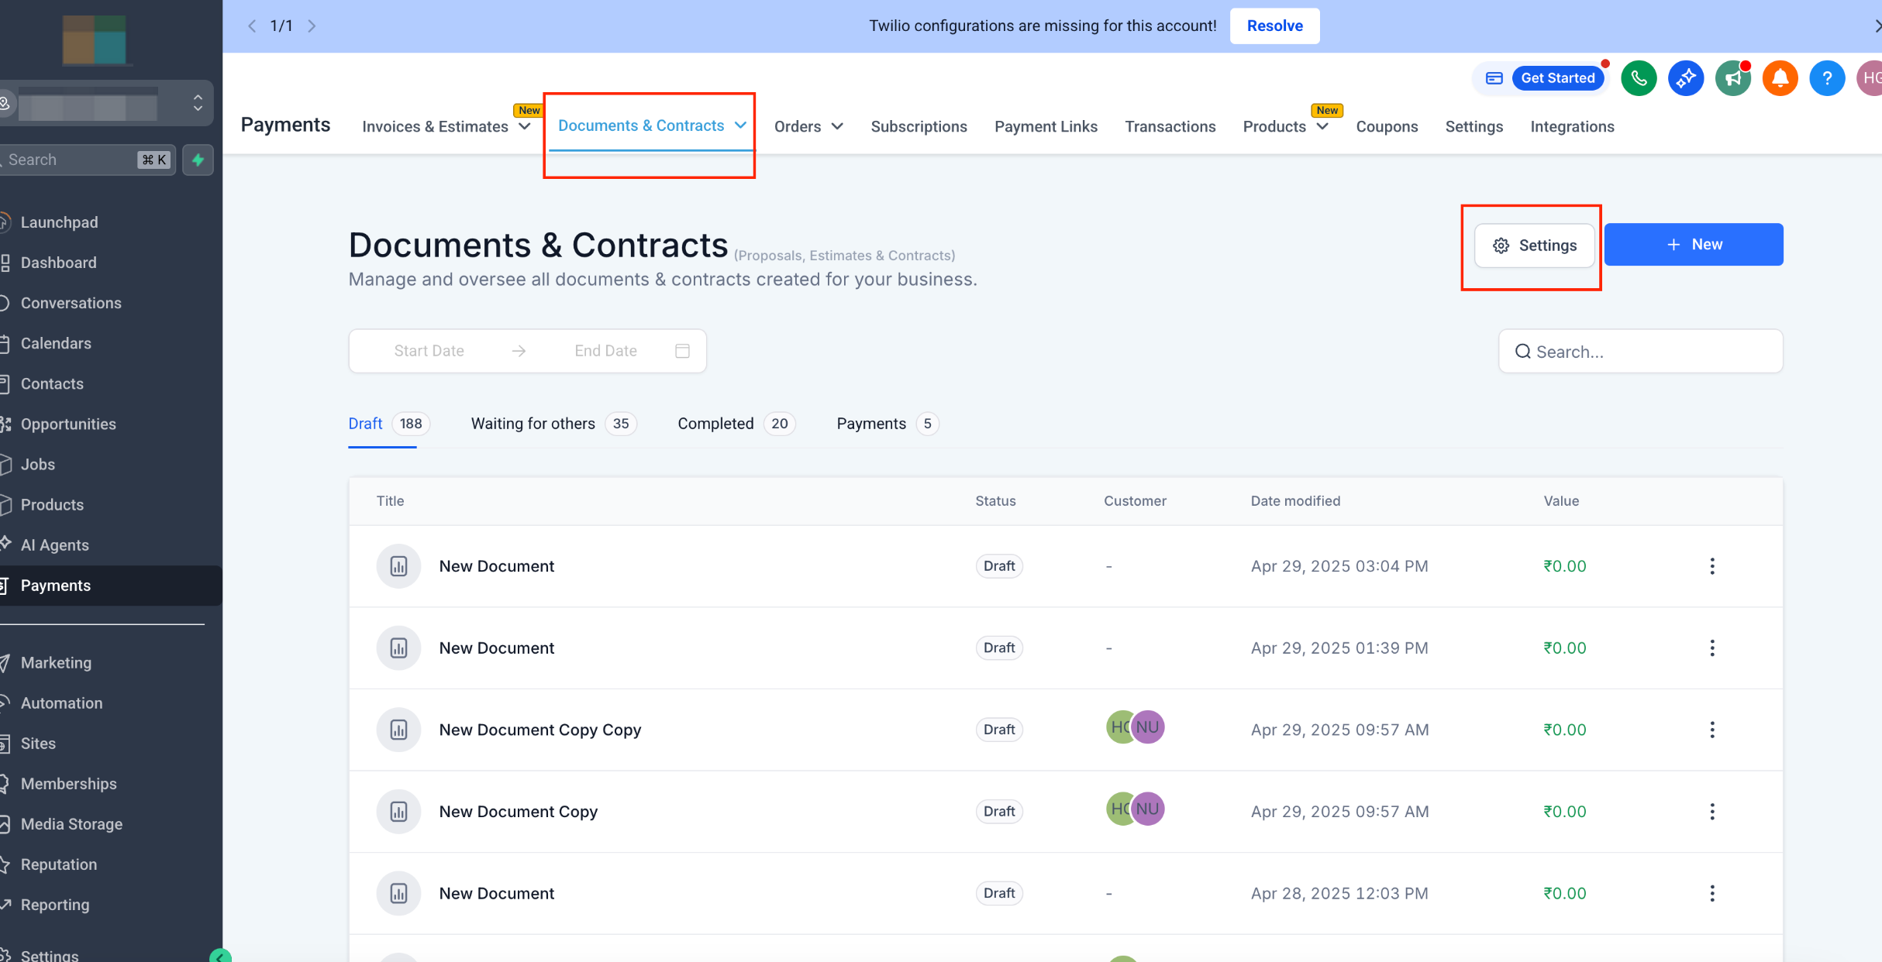Open the orange notification bell
The width and height of the screenshot is (1882, 962).
[1780, 78]
